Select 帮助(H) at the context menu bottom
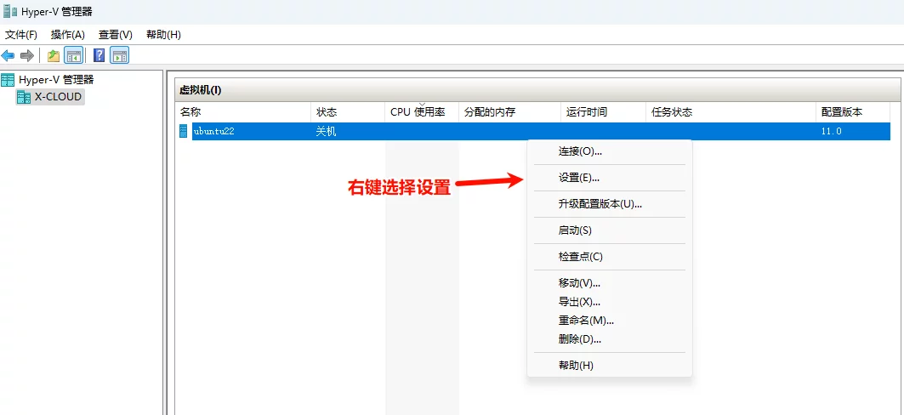The width and height of the screenshot is (904, 415). [610, 366]
